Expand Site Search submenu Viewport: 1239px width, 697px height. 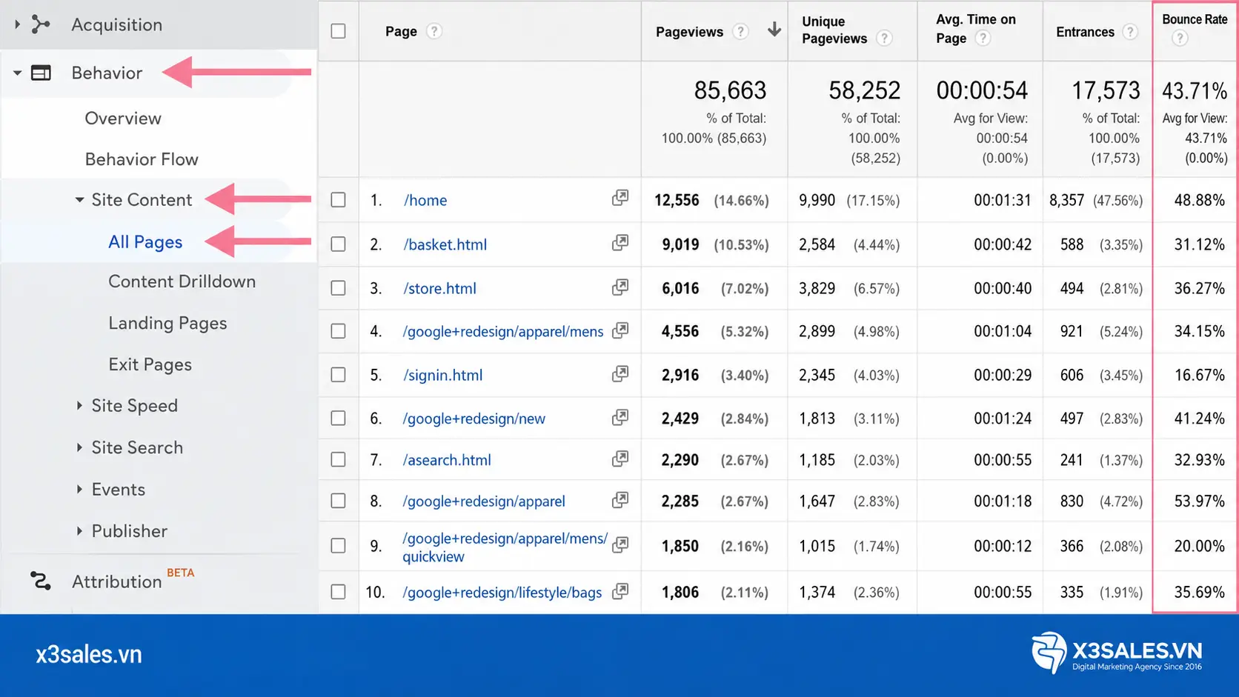pos(79,447)
